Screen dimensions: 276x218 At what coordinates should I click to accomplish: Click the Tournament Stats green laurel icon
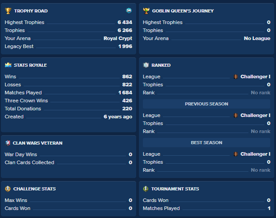coord(146,189)
